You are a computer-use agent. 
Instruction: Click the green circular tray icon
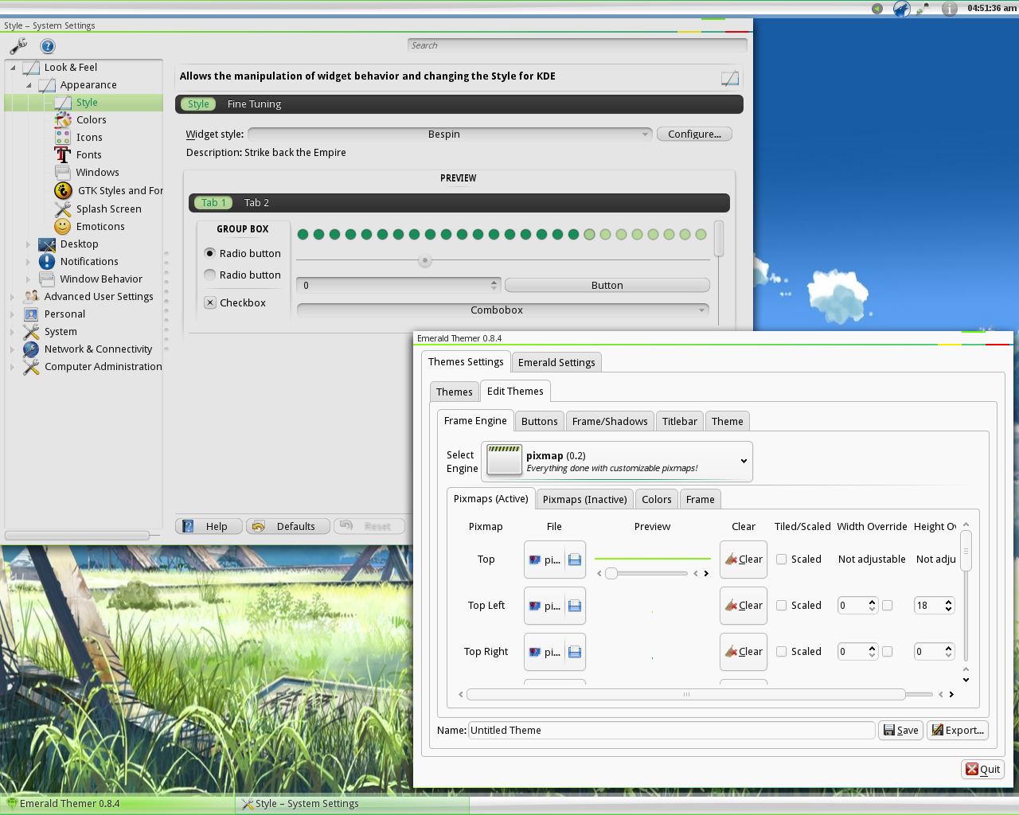(x=877, y=9)
